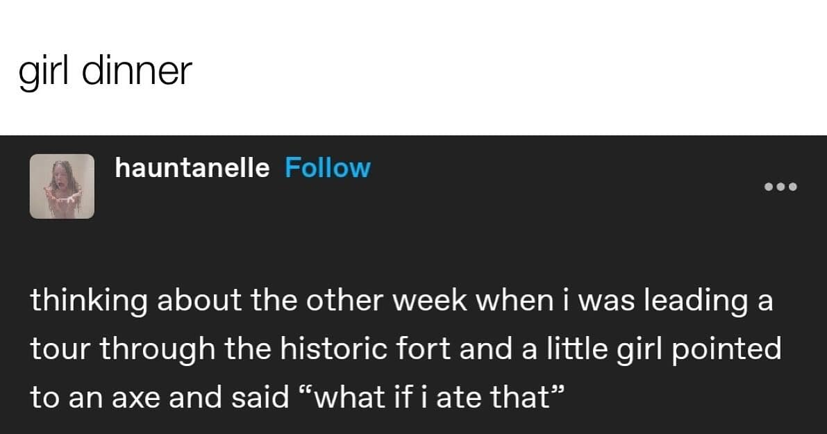827x434 pixels.
Task: Click the post line starting "thinking about"
Action: click(401, 302)
